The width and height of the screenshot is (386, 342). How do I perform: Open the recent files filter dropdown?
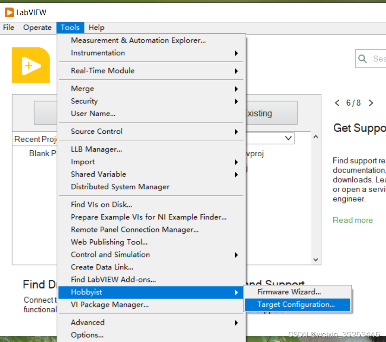pos(288,138)
